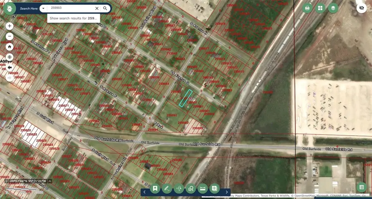The height and width of the screenshot is (199, 372).
Task: Open the Add Data plus-page tool
Action: pos(215,189)
